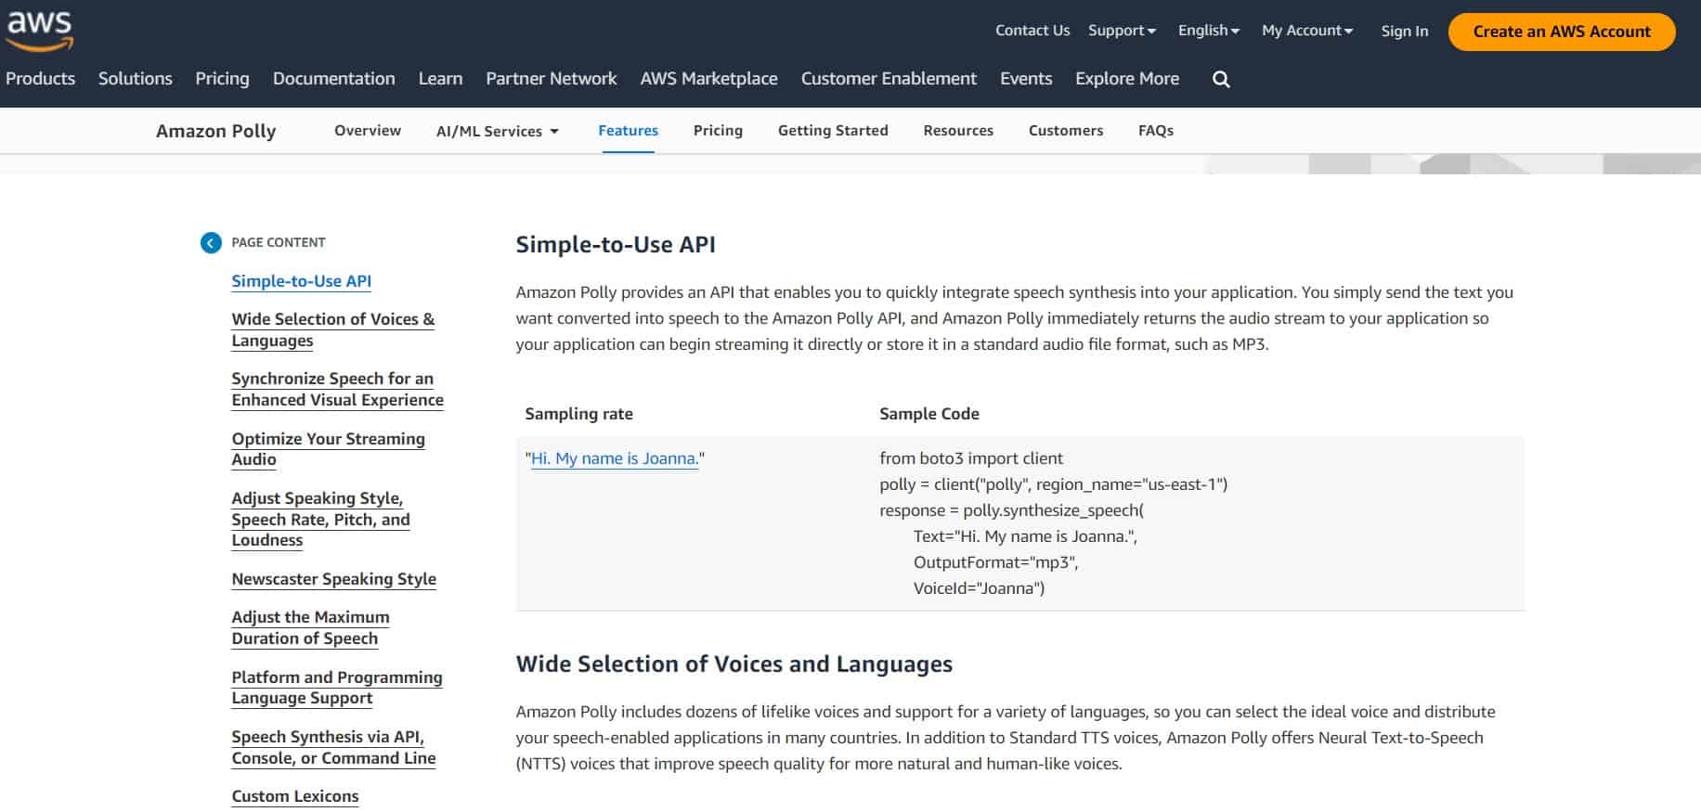Open the Documentation menu
The width and height of the screenshot is (1701, 812).
(x=334, y=79)
